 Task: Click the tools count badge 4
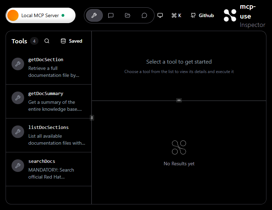pos(34,41)
